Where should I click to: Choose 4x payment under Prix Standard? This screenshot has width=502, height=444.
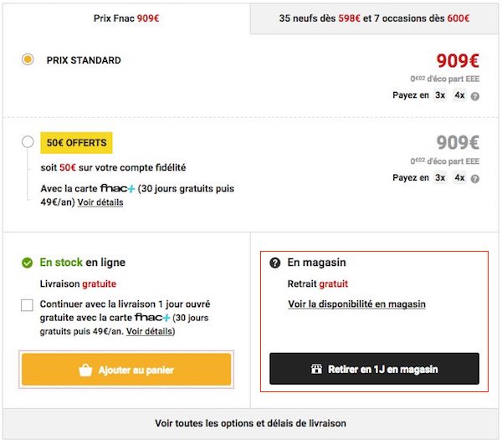(459, 95)
